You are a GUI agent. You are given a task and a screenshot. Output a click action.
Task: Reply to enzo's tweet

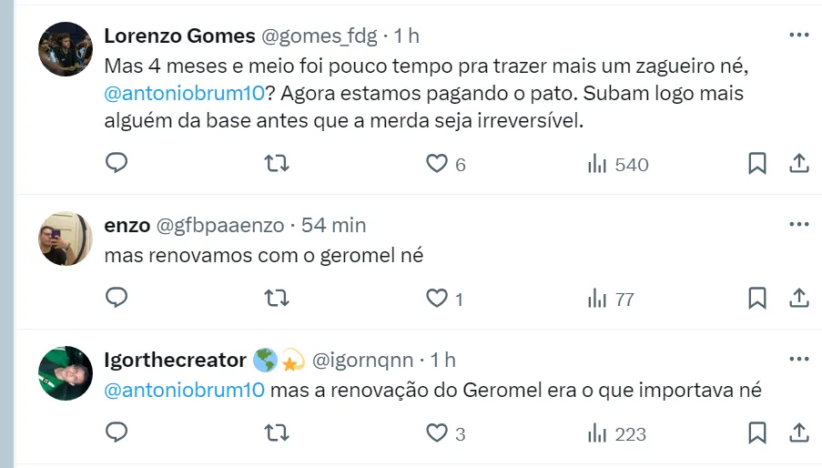click(117, 298)
